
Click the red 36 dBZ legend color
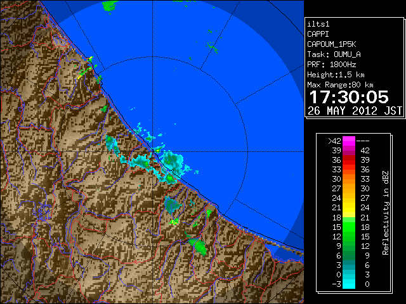pos(349,160)
